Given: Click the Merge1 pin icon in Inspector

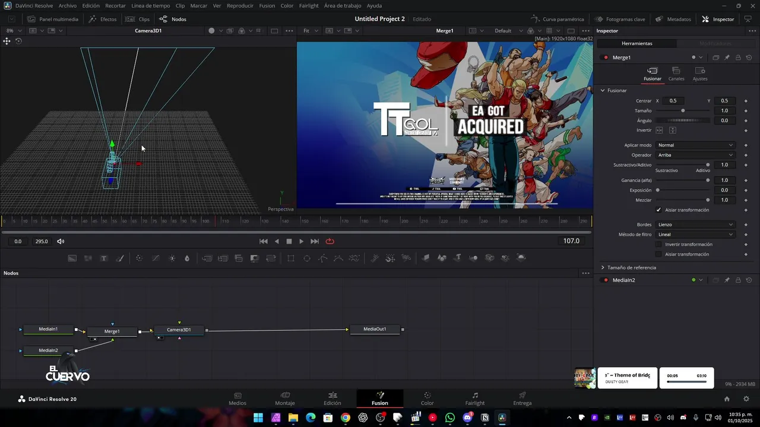Looking at the screenshot, I should [727, 58].
